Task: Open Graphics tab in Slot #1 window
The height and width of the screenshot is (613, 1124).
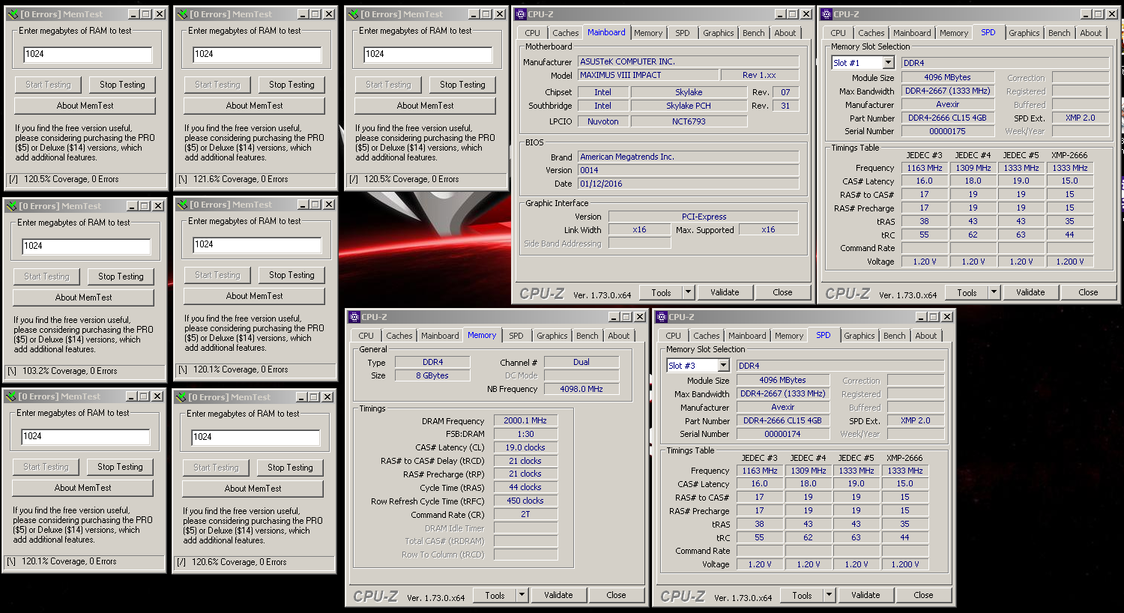Action: (1024, 33)
